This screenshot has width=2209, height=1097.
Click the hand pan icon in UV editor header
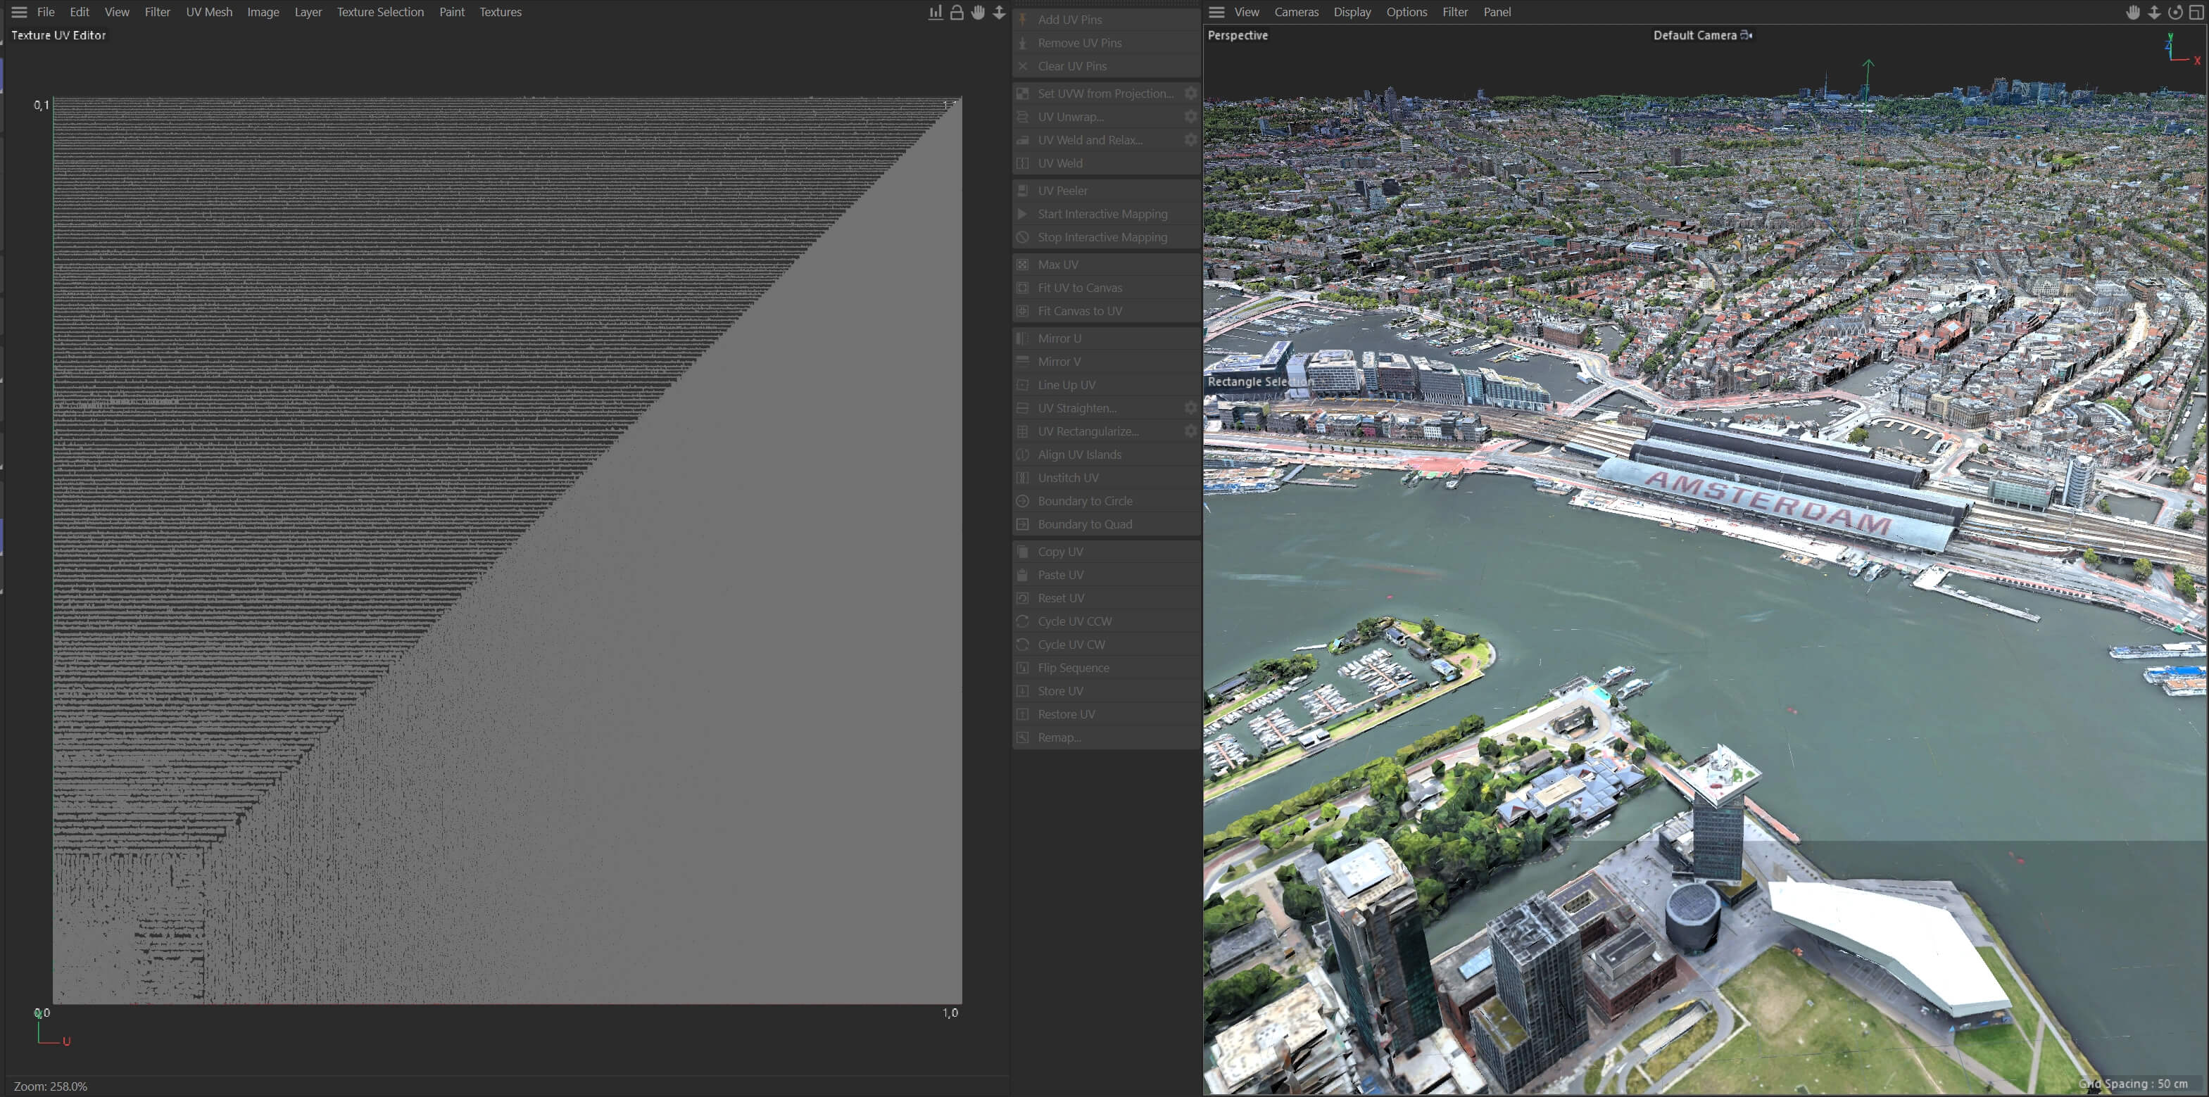978,12
